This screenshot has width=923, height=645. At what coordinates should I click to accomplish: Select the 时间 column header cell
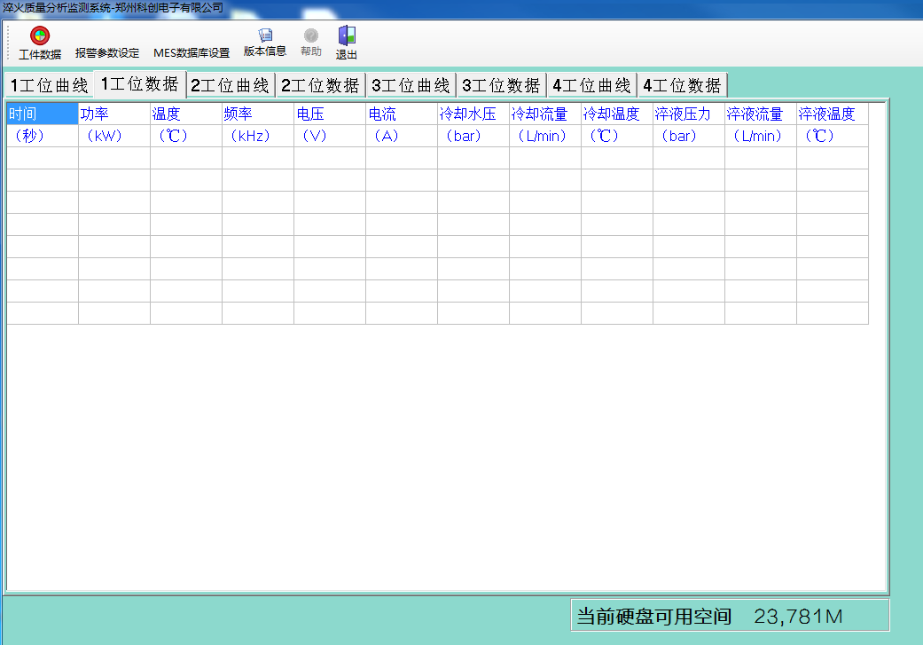coord(43,114)
